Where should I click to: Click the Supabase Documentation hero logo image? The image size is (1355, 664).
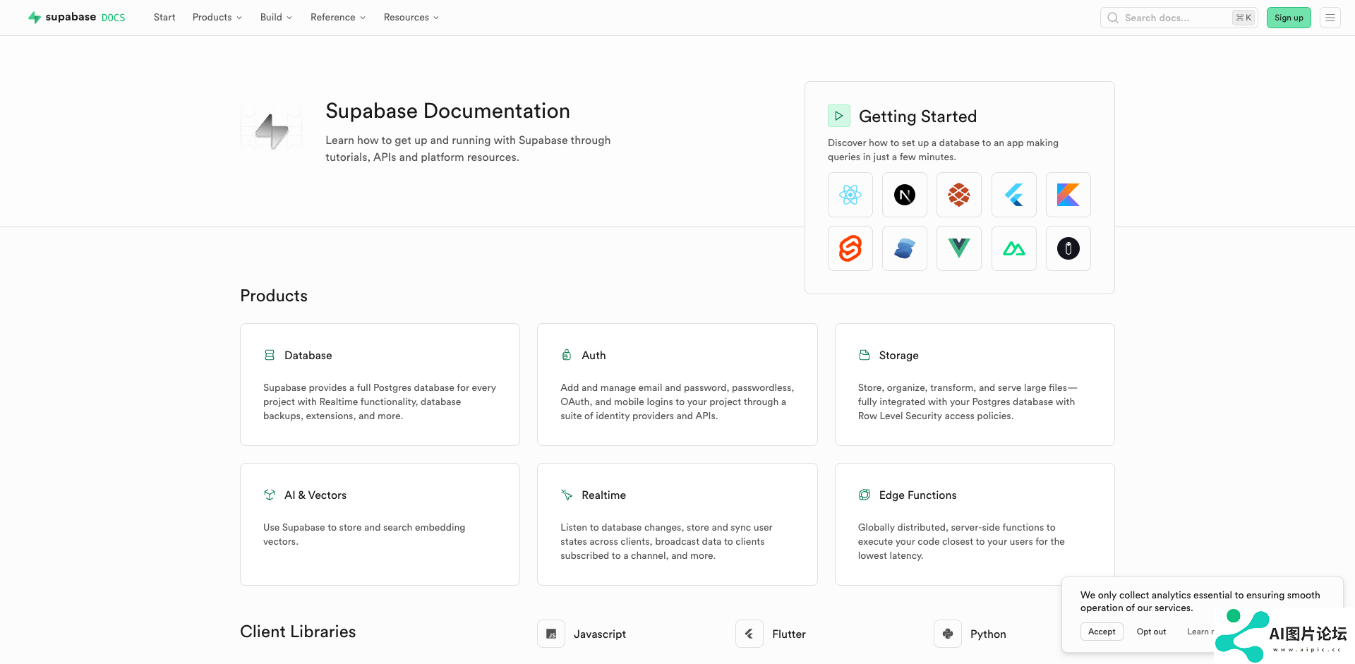point(272,129)
